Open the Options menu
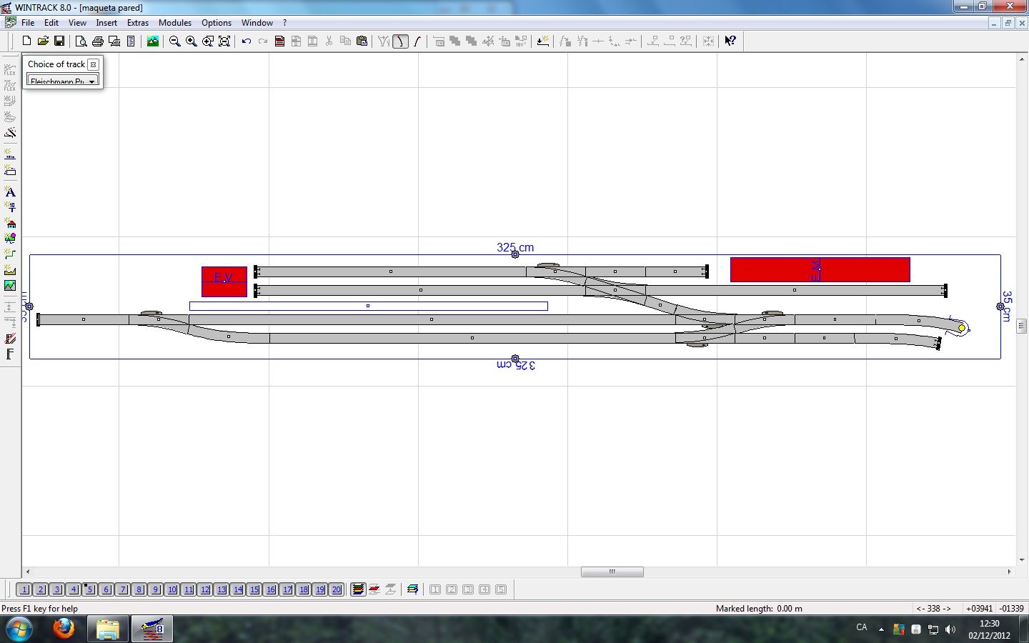The height and width of the screenshot is (643, 1029). pyautogui.click(x=217, y=23)
